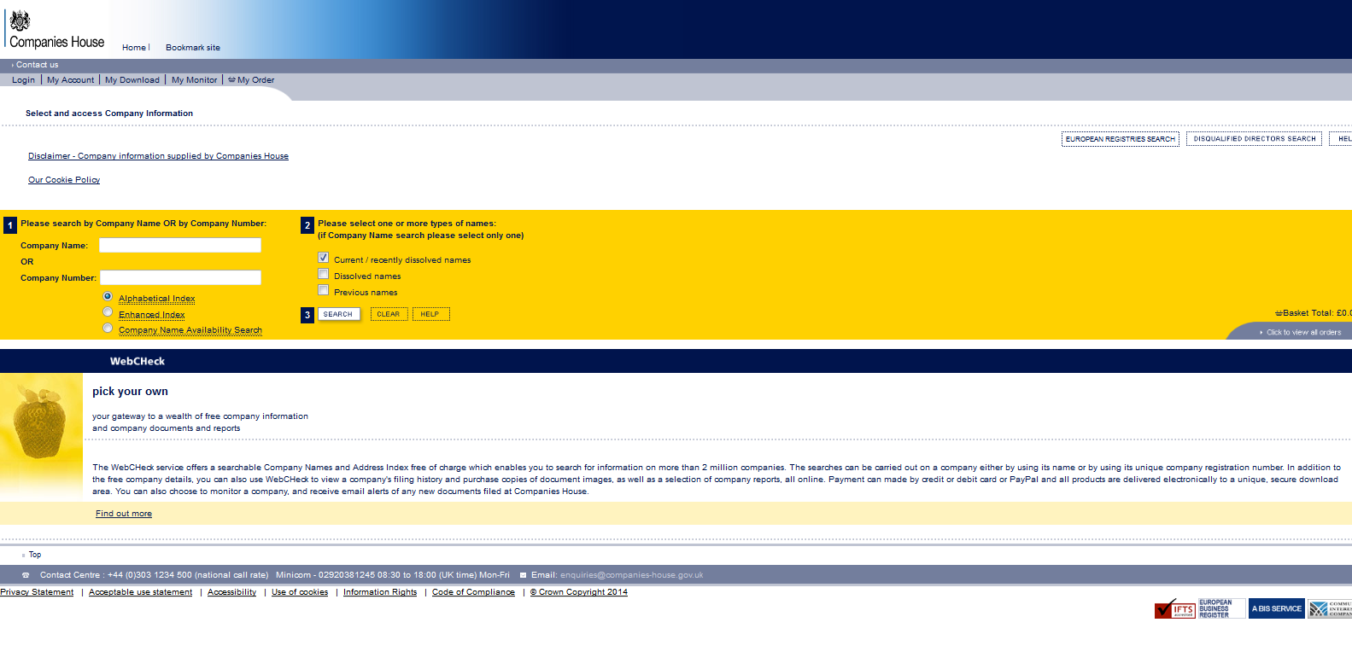This screenshot has height=669, width=1352.
Task: Open the Alphabetical Index link text
Action: [x=157, y=299]
